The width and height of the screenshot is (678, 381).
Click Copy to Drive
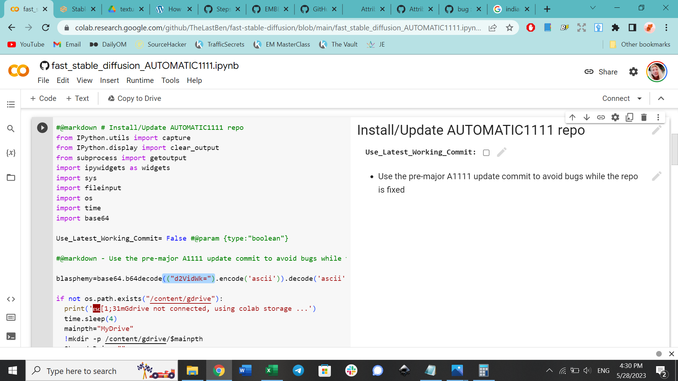(134, 98)
